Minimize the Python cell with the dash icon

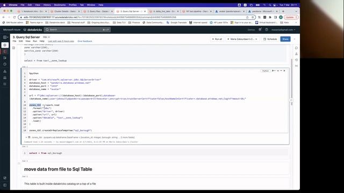click(x=281, y=71)
